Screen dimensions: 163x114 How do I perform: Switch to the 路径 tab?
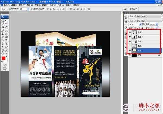[144, 21]
